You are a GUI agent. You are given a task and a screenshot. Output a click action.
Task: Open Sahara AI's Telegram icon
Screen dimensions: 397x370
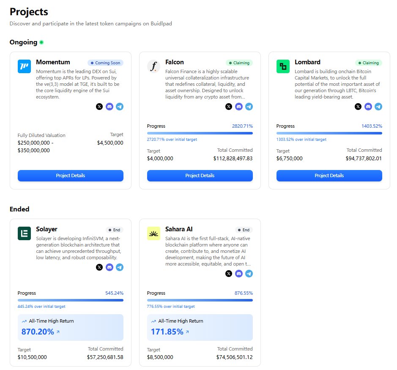coord(249,274)
